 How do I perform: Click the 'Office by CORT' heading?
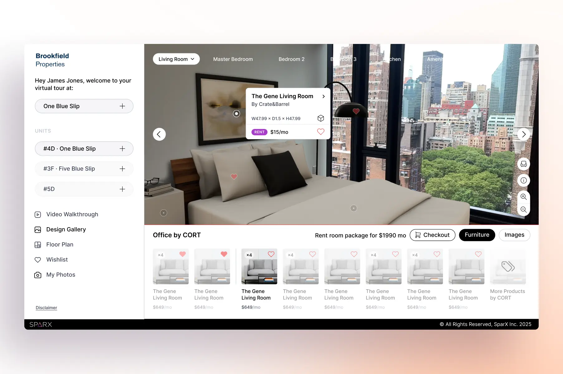coord(177,235)
